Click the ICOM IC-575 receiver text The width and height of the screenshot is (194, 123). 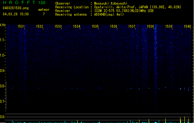pos(124,11)
